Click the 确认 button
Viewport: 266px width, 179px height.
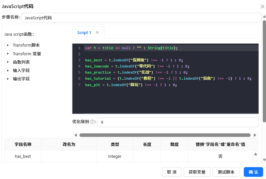pos(253,172)
